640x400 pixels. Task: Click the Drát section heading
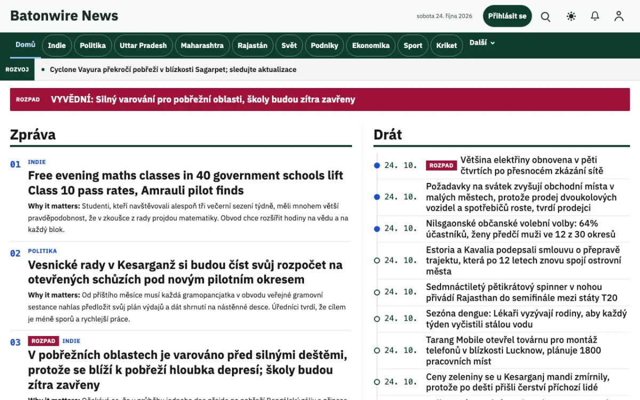pos(388,134)
